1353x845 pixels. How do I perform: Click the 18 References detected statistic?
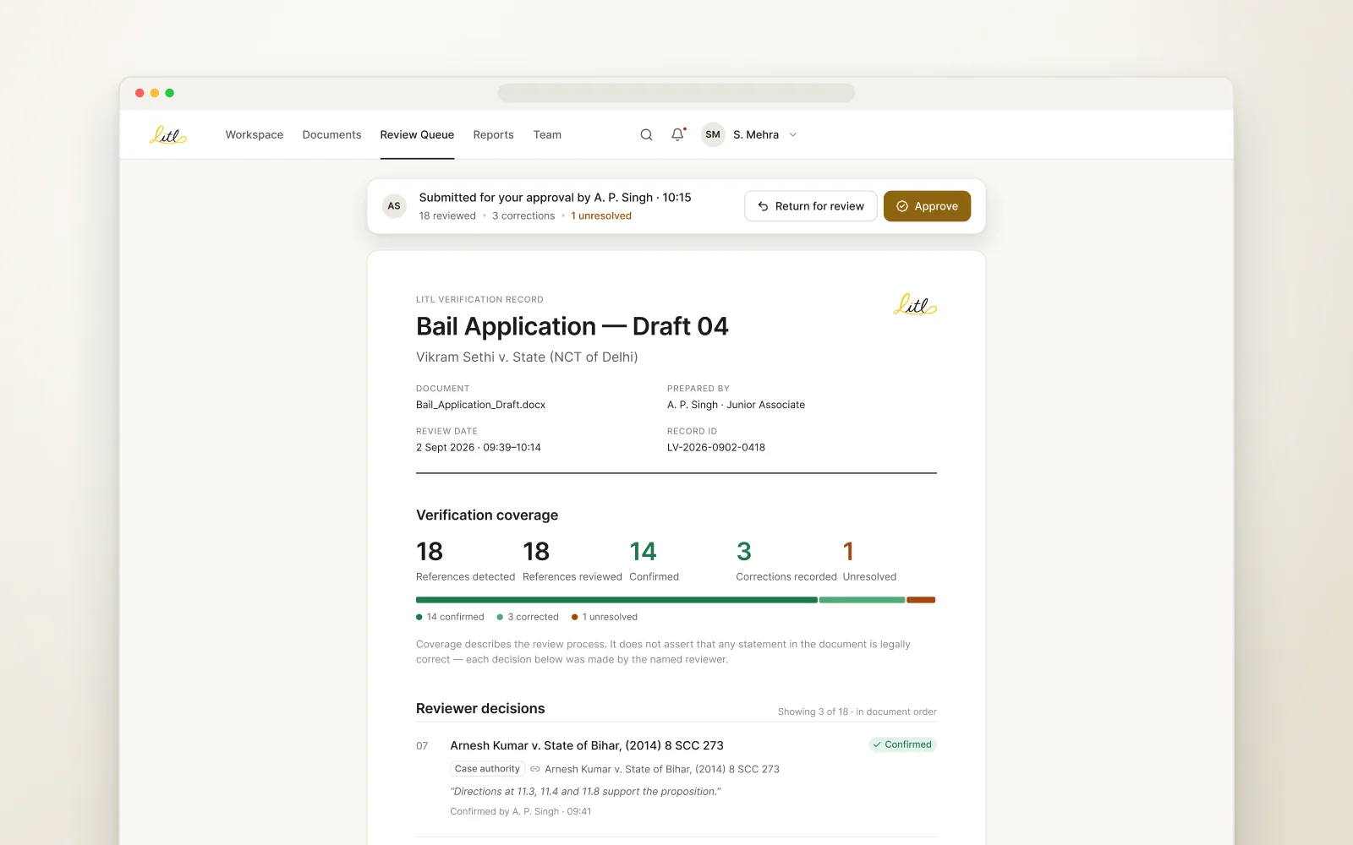[x=465, y=561]
